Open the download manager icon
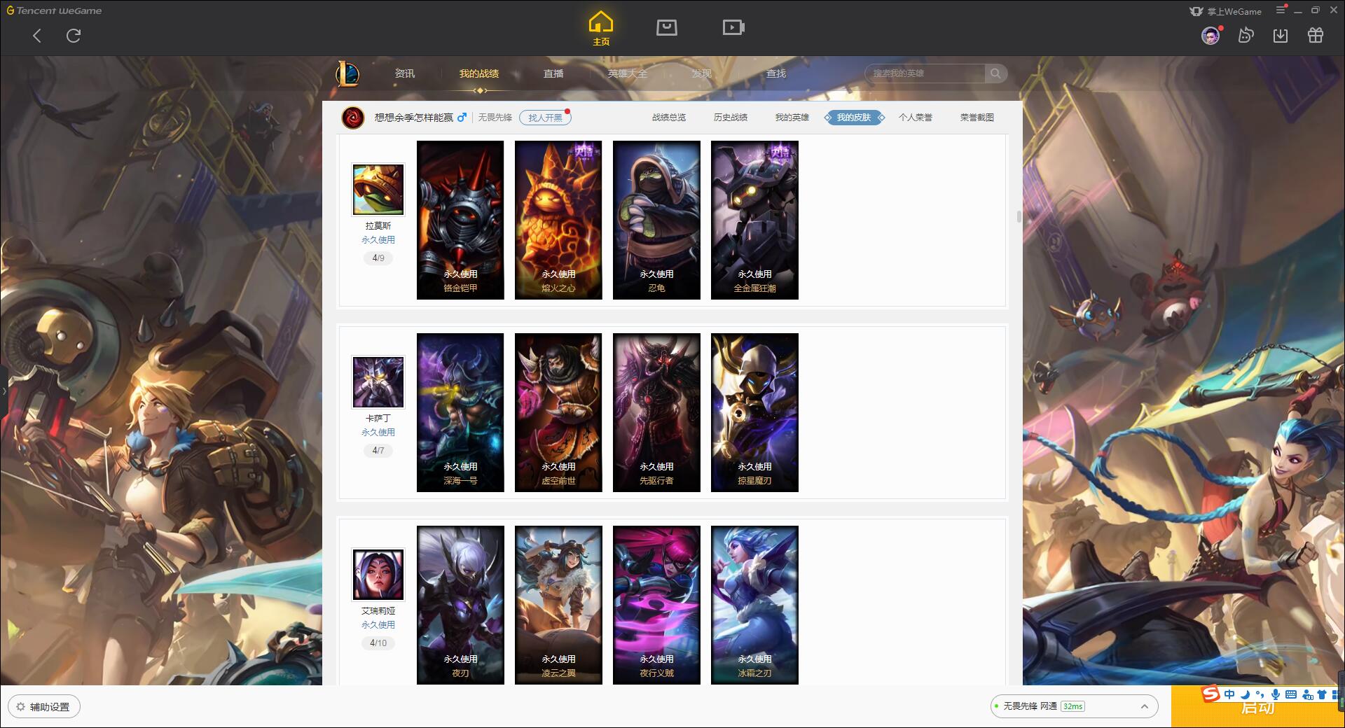This screenshot has height=728, width=1345. pyautogui.click(x=1281, y=35)
